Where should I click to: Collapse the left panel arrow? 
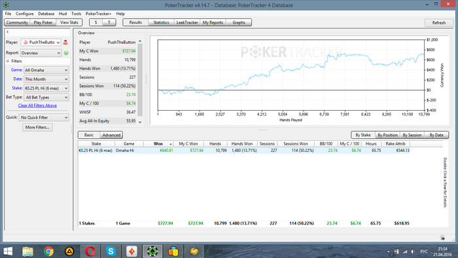tap(7, 32)
